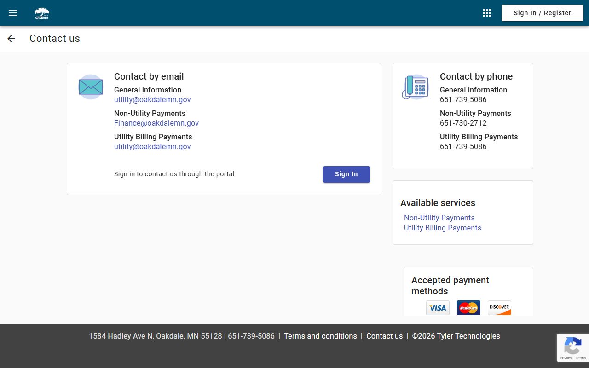Open the apps grid launcher
Image resolution: width=589 pixels, height=368 pixels.
point(487,13)
